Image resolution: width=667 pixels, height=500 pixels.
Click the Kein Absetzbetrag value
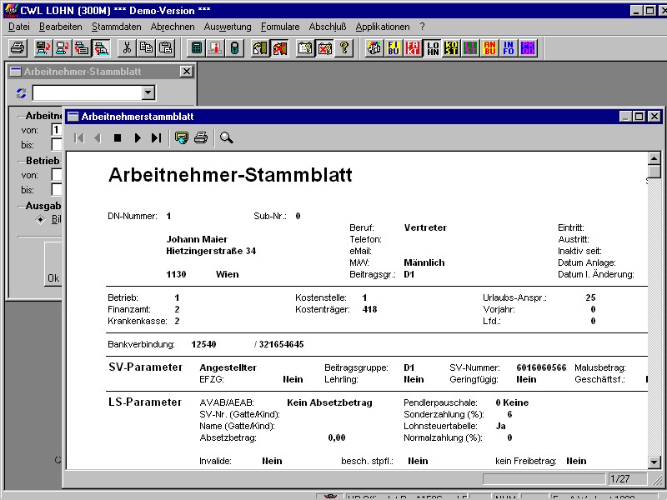coord(329,402)
